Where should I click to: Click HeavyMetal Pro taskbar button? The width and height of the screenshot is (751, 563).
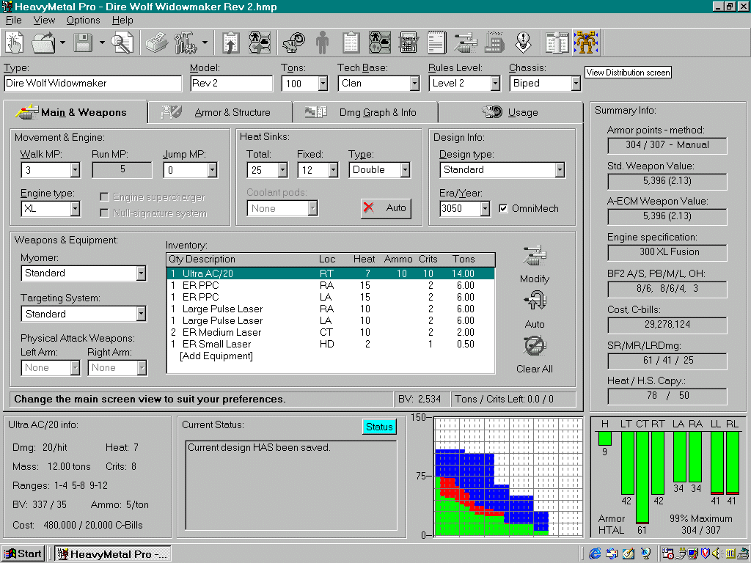click(x=112, y=554)
